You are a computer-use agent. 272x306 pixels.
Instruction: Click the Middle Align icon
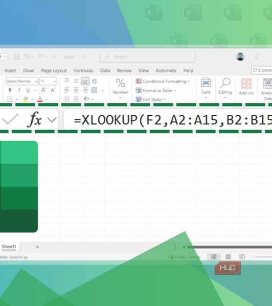tap(76, 81)
